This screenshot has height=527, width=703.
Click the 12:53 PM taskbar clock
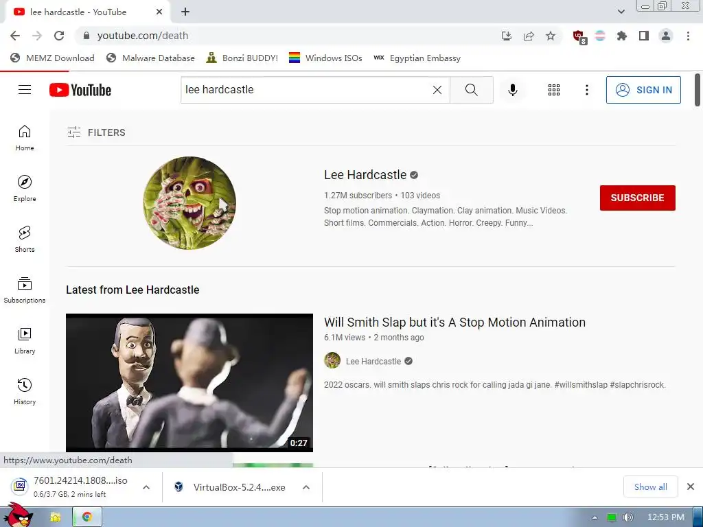[x=666, y=517]
